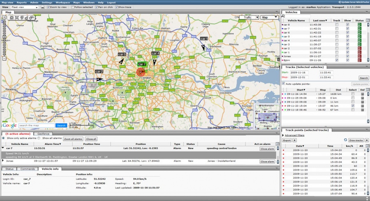Select the marker pin map tool icon

point(22,18)
